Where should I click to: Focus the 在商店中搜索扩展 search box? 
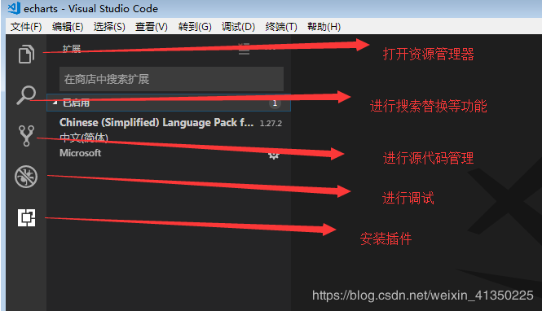[171, 79]
